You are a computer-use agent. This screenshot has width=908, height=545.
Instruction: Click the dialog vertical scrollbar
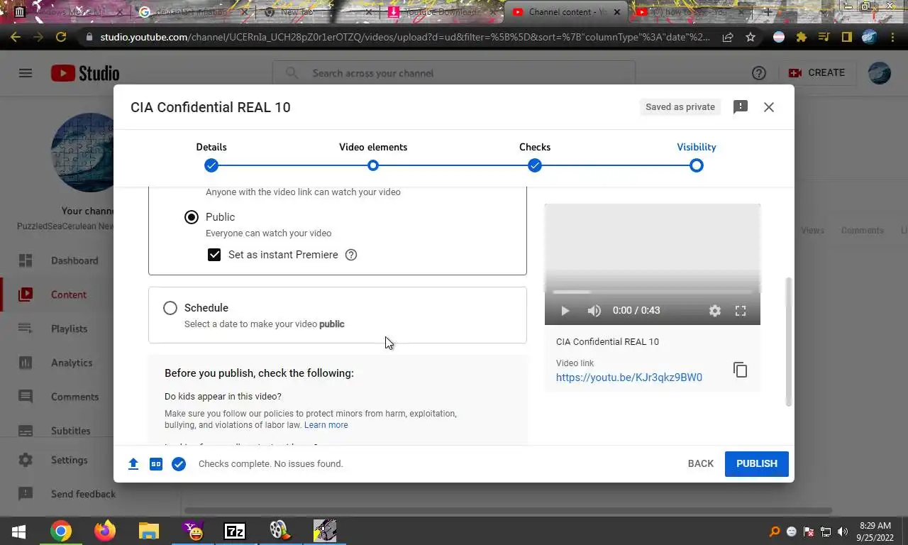point(788,342)
